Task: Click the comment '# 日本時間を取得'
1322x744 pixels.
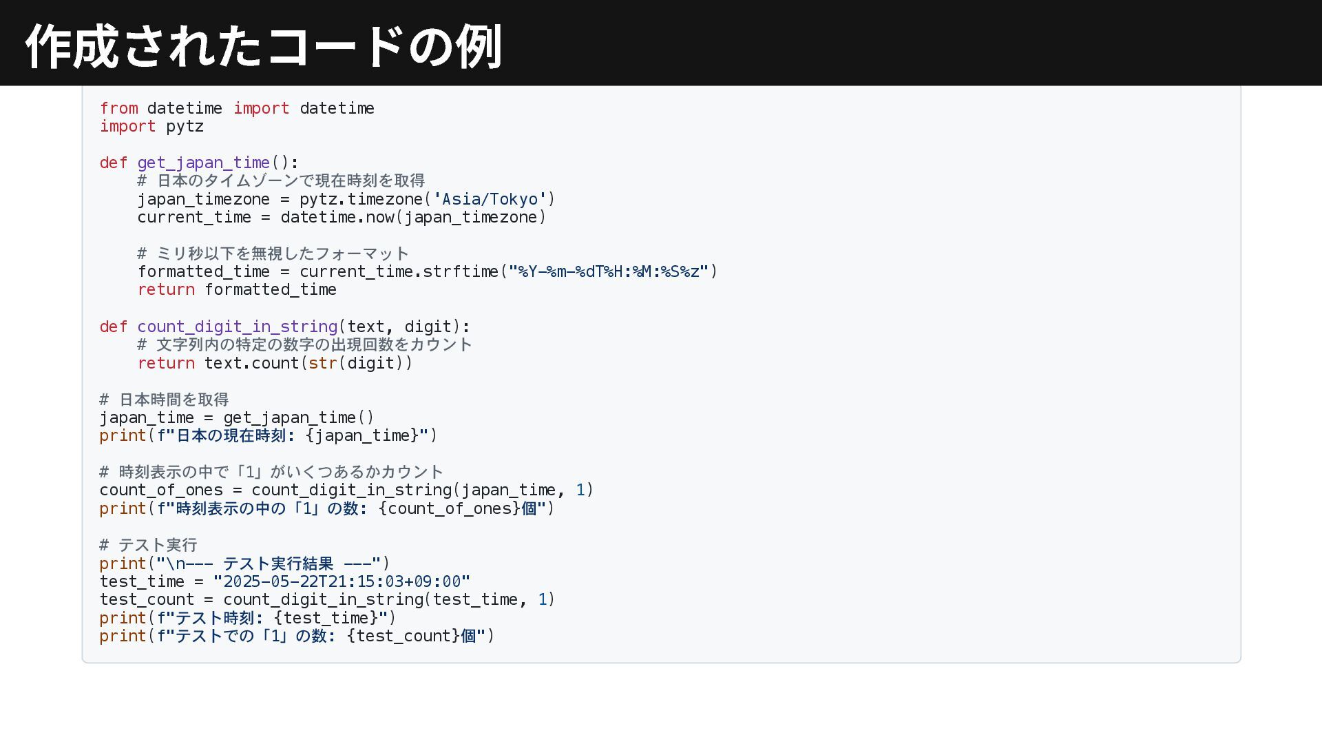Action: coord(164,400)
